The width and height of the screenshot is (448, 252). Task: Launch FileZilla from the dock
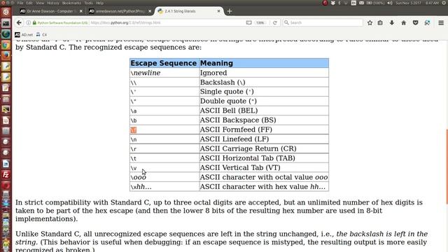[x=6, y=174]
